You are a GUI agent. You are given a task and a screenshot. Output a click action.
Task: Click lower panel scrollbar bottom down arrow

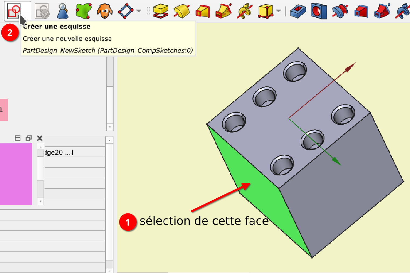click(x=109, y=270)
